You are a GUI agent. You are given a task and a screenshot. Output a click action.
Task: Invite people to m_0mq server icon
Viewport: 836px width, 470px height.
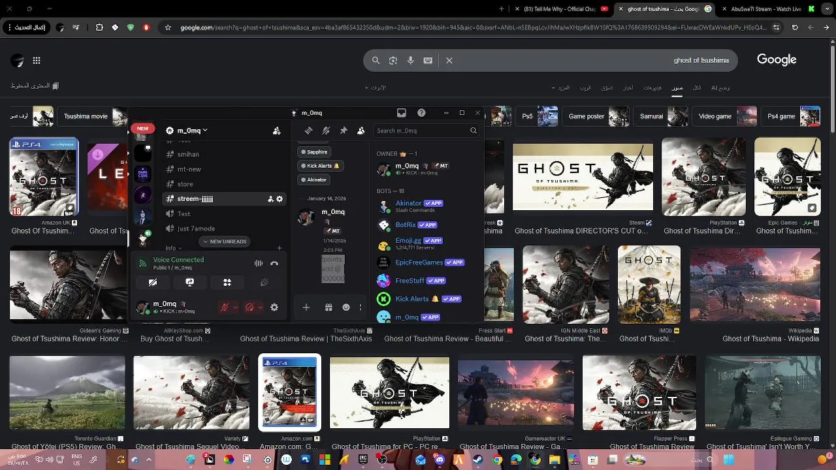[277, 131]
